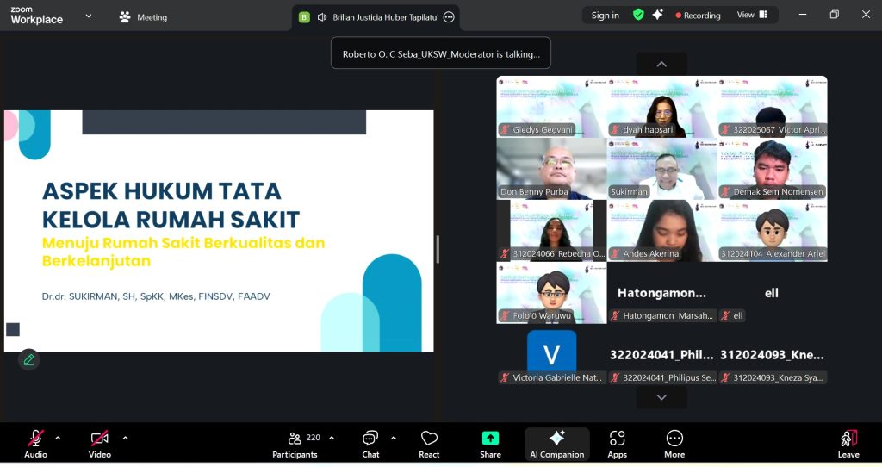882x467 pixels.
Task: Open the View layout menu
Action: pos(752,16)
